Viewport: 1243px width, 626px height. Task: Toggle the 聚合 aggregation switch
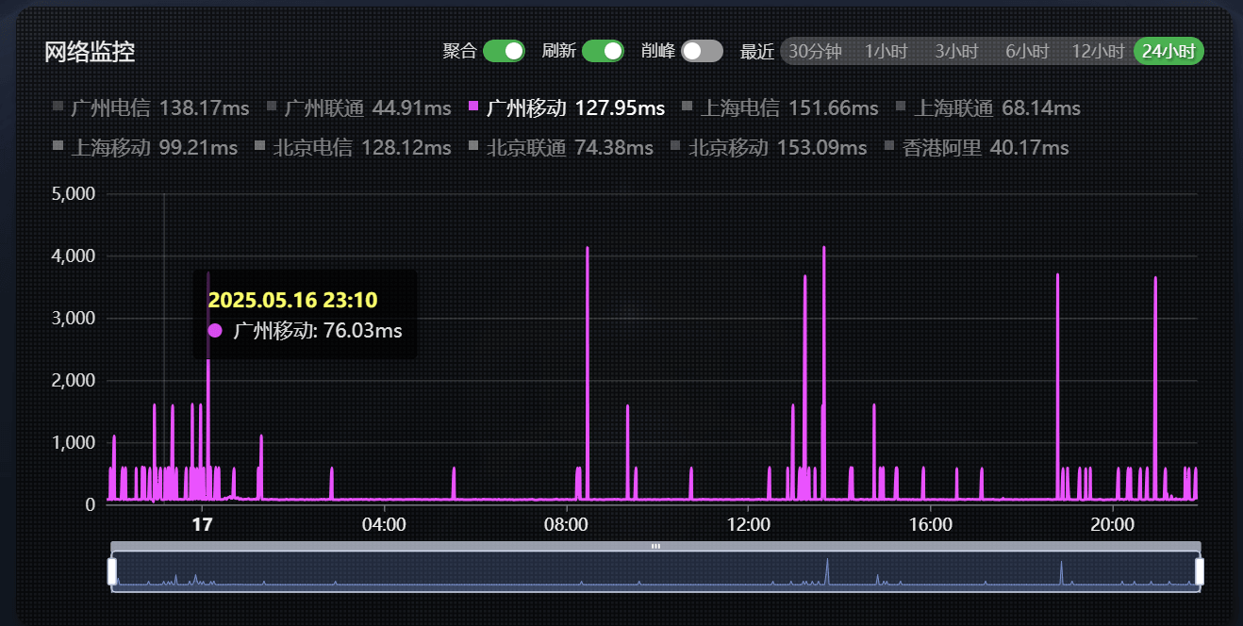504,51
